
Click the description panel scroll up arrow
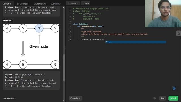[64, 8]
